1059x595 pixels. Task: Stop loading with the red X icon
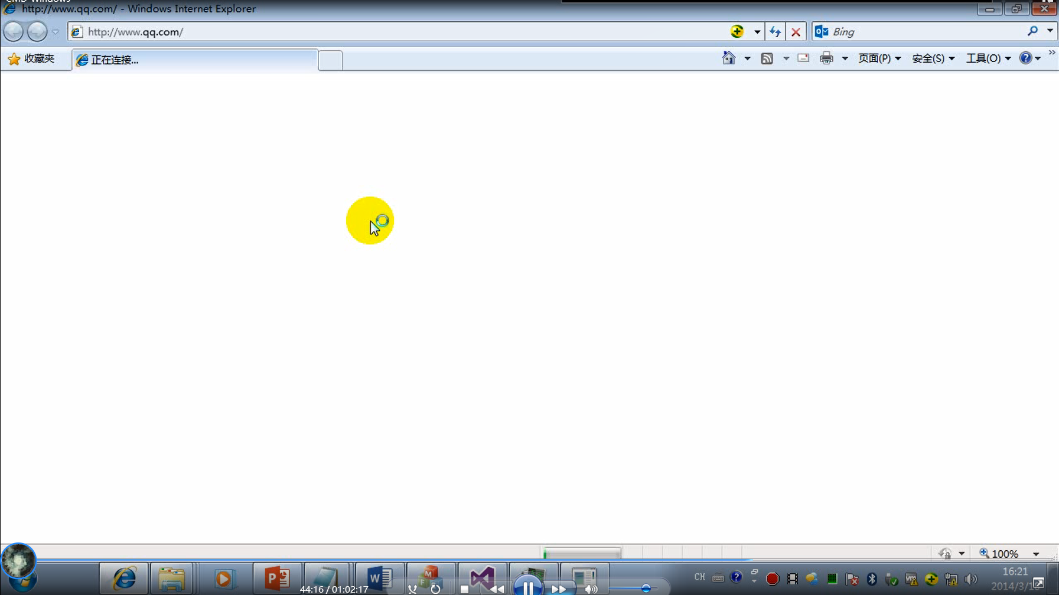point(796,32)
